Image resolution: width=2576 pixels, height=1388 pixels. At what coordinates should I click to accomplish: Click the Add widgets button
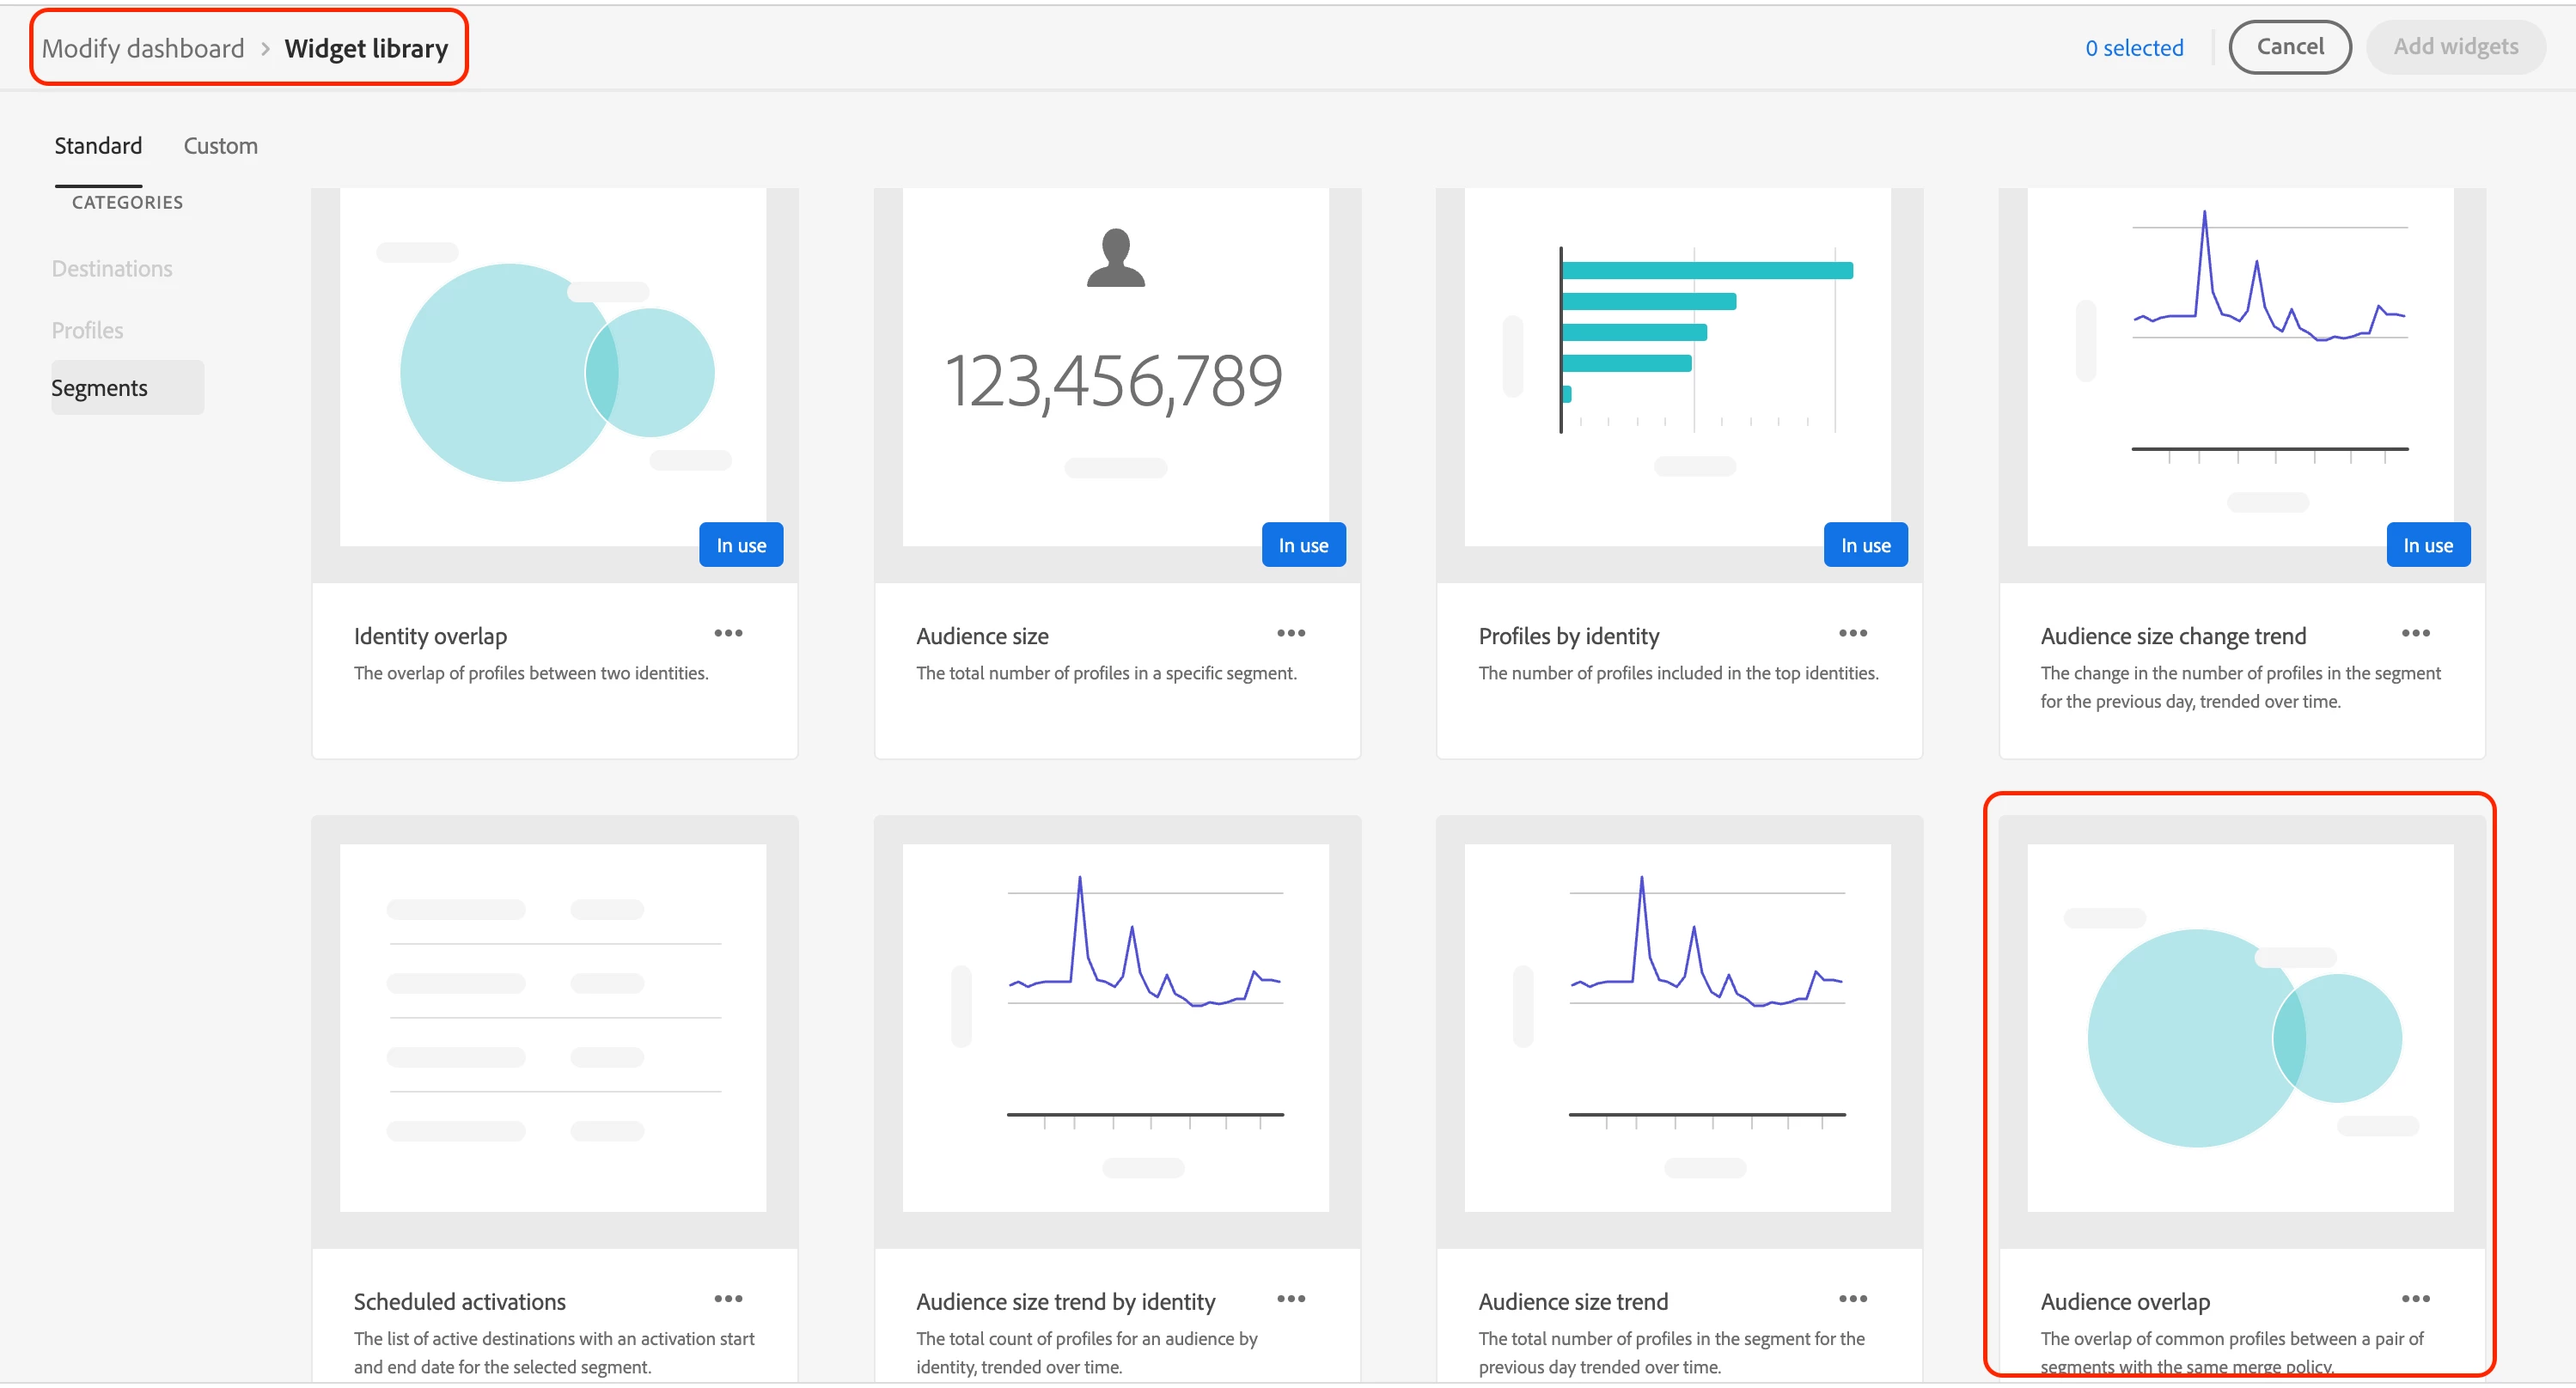[x=2455, y=47]
